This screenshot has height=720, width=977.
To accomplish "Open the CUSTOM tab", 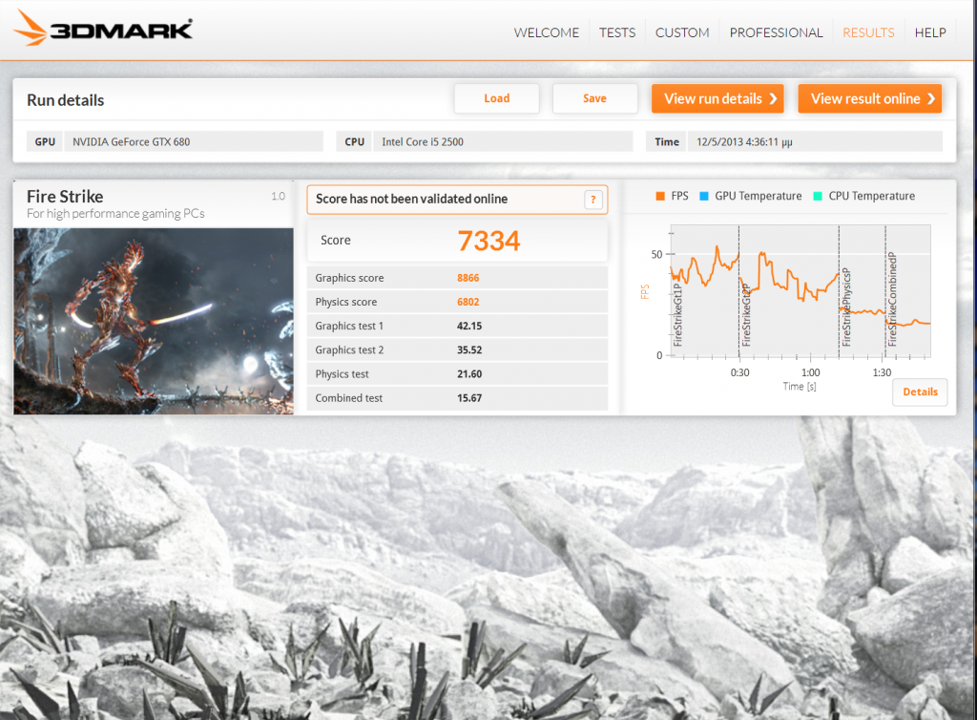I will [x=682, y=32].
